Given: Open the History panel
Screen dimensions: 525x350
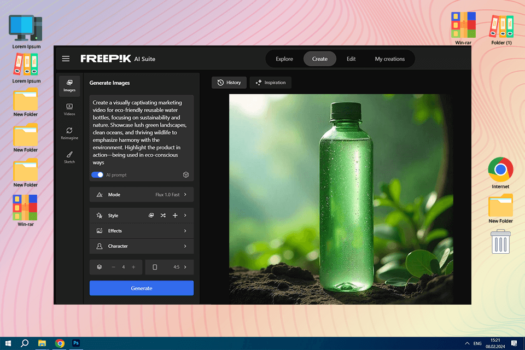Looking at the screenshot, I should point(229,83).
